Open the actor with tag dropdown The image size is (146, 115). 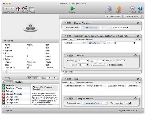119,86
